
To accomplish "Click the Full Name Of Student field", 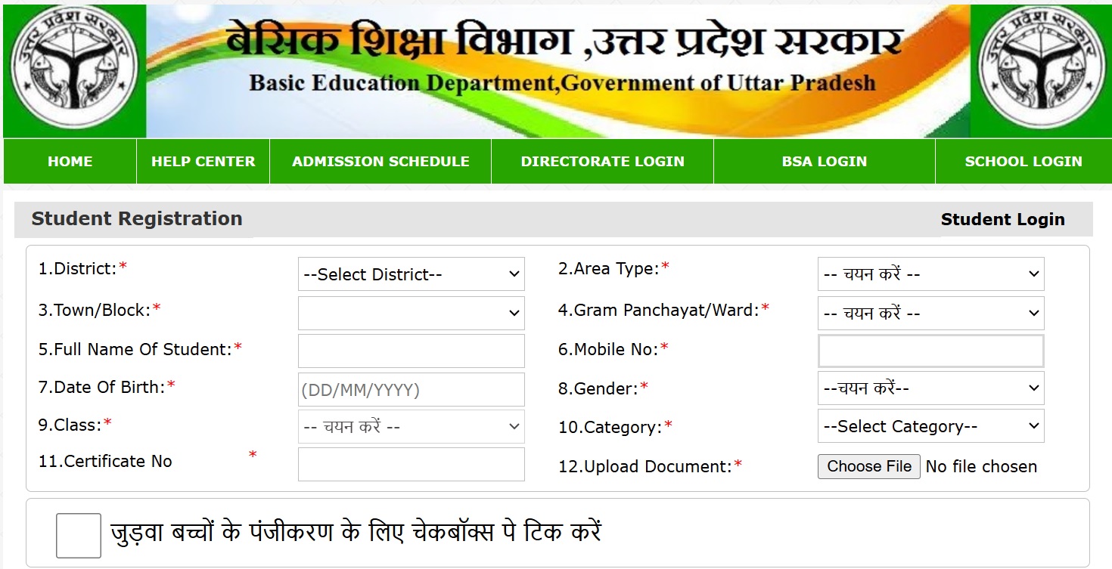I will point(411,351).
